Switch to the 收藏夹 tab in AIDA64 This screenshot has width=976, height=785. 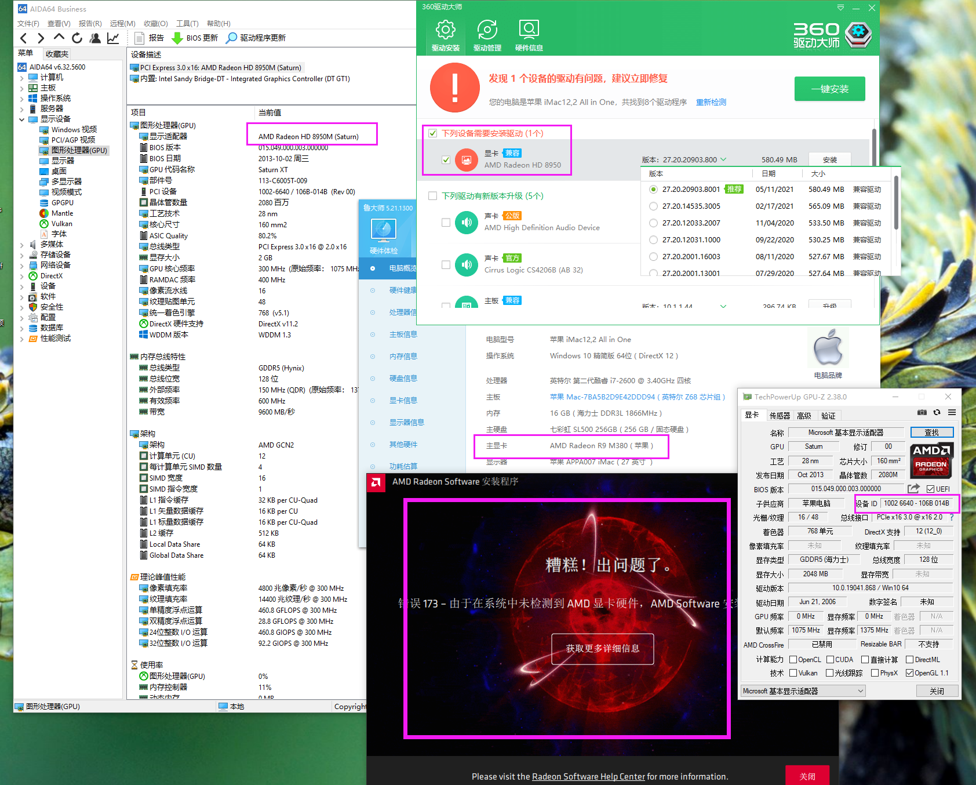click(x=57, y=54)
